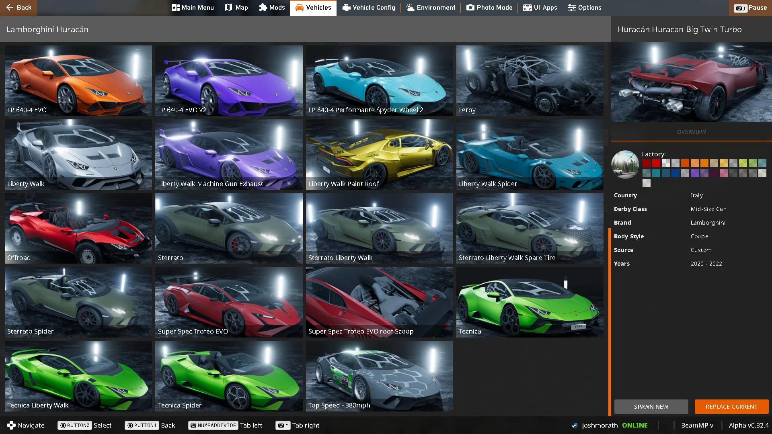
Task: Choose the bright orange factory color swatch
Action: [704, 163]
